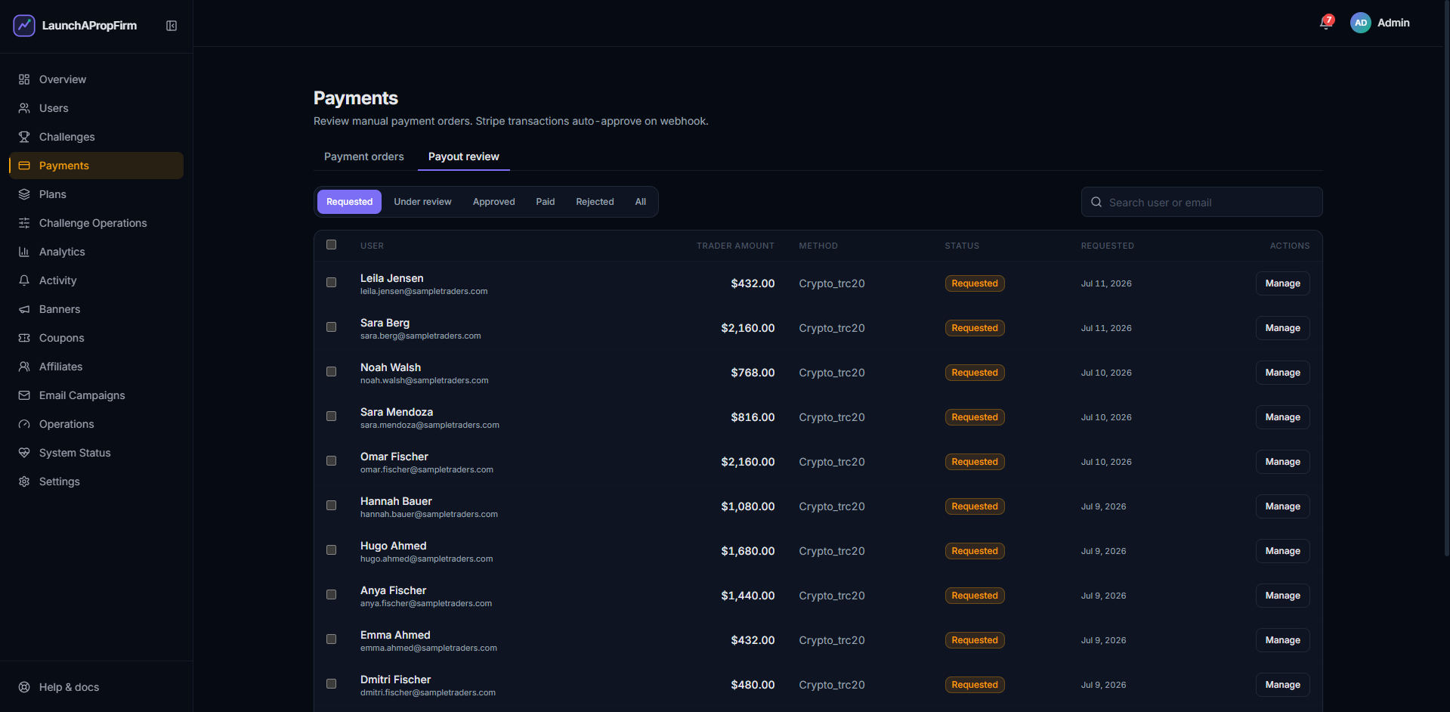Image resolution: width=1450 pixels, height=712 pixels.
Task: Filter by Approved status
Action: tap(494, 202)
